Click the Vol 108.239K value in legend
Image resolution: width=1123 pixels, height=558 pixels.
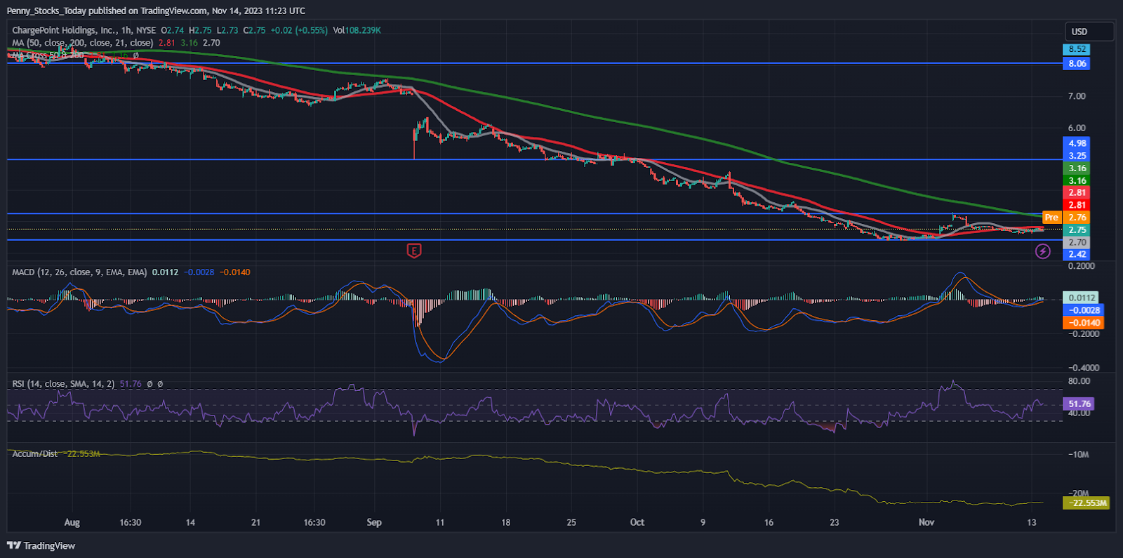[357, 30]
